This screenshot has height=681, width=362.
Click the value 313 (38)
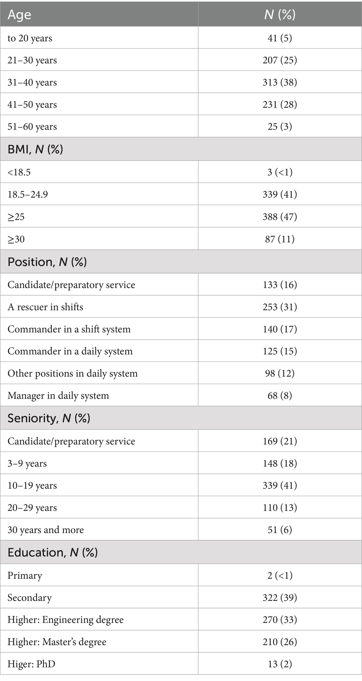pyautogui.click(x=280, y=82)
